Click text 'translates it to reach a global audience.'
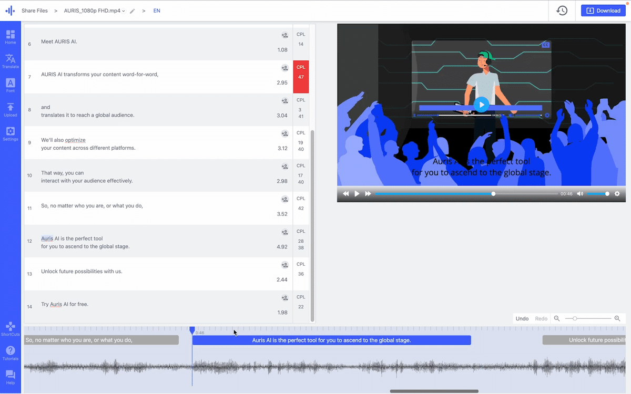 (x=88, y=115)
